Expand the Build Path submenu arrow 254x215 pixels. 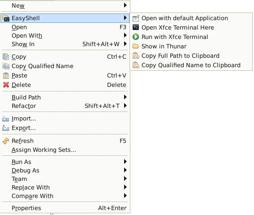tap(125, 97)
